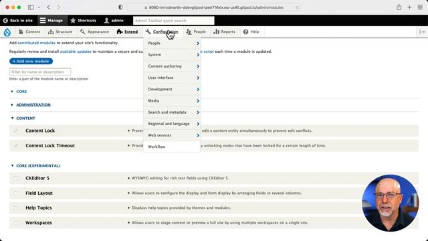Select Workflow in the Configuration menu

(172, 147)
